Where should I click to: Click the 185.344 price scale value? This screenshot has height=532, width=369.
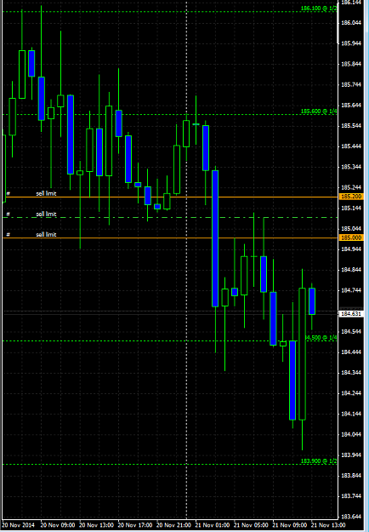tap(350, 167)
